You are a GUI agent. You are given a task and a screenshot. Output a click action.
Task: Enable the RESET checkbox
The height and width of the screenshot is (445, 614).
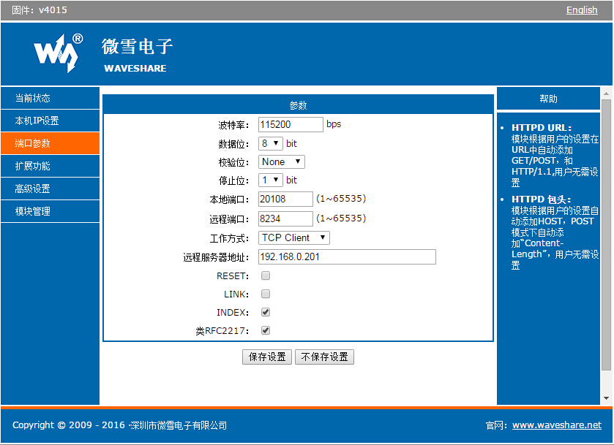266,276
